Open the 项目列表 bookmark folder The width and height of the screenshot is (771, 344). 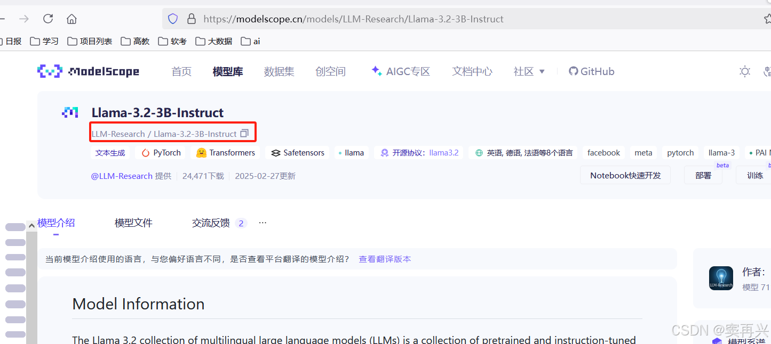(90, 41)
